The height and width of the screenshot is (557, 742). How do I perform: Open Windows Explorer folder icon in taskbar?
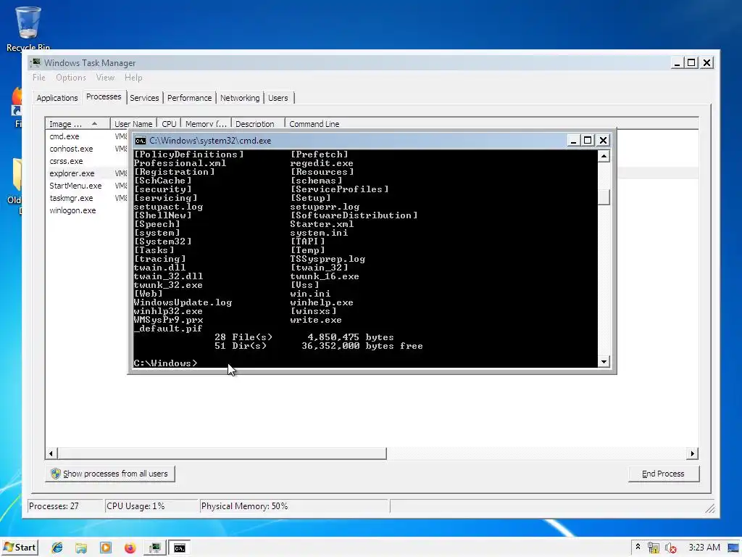[81, 548]
